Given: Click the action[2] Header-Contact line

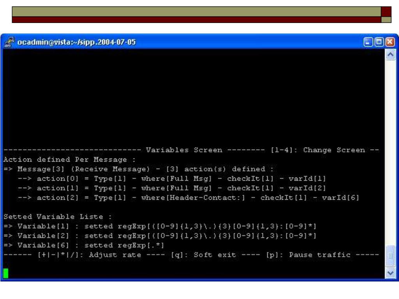Looking at the screenshot, I should [188, 198].
